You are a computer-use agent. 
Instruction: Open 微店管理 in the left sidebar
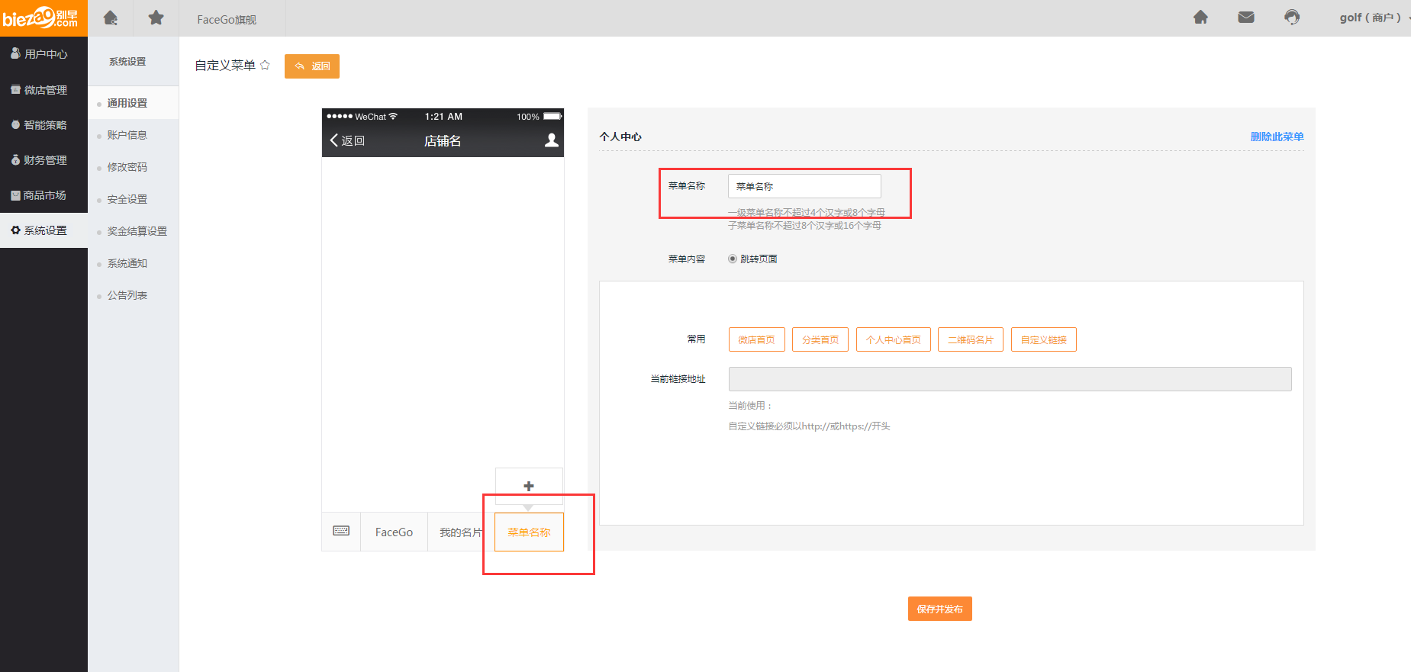pyautogui.click(x=44, y=90)
